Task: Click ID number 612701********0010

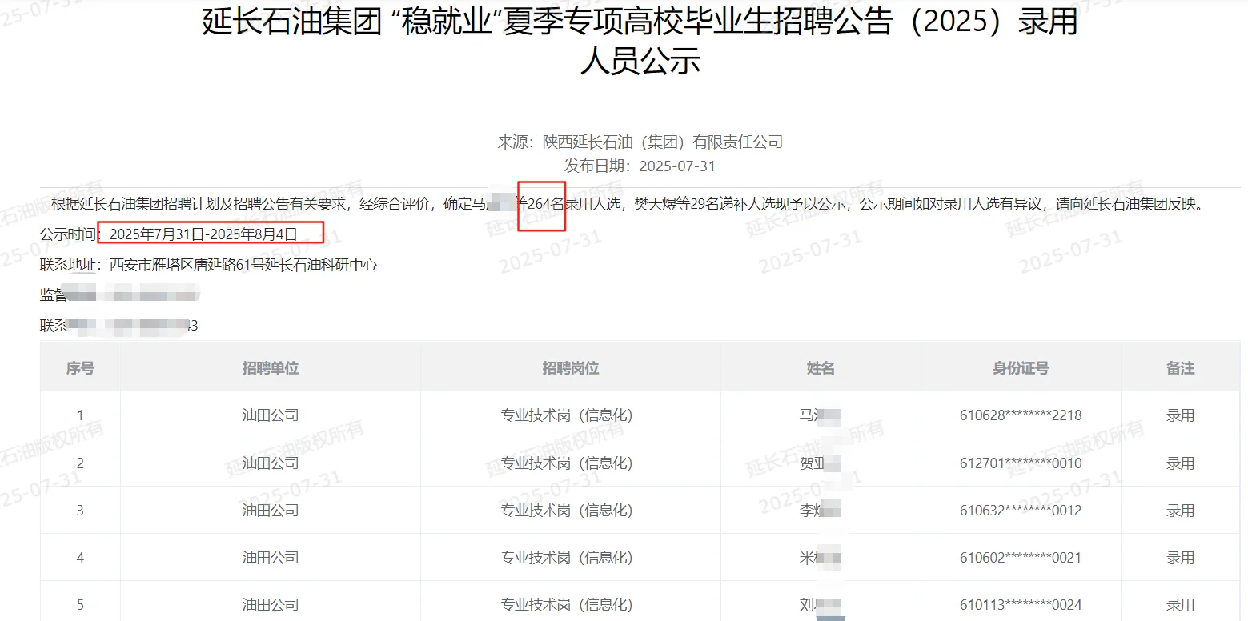Action: [x=1021, y=463]
